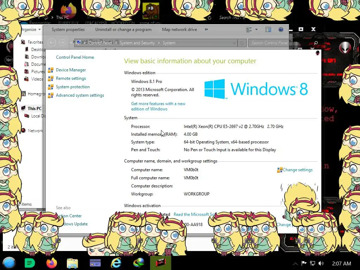Launch Internet Explorer from taskbar
This screenshot has width=360, height=270.
[116, 263]
